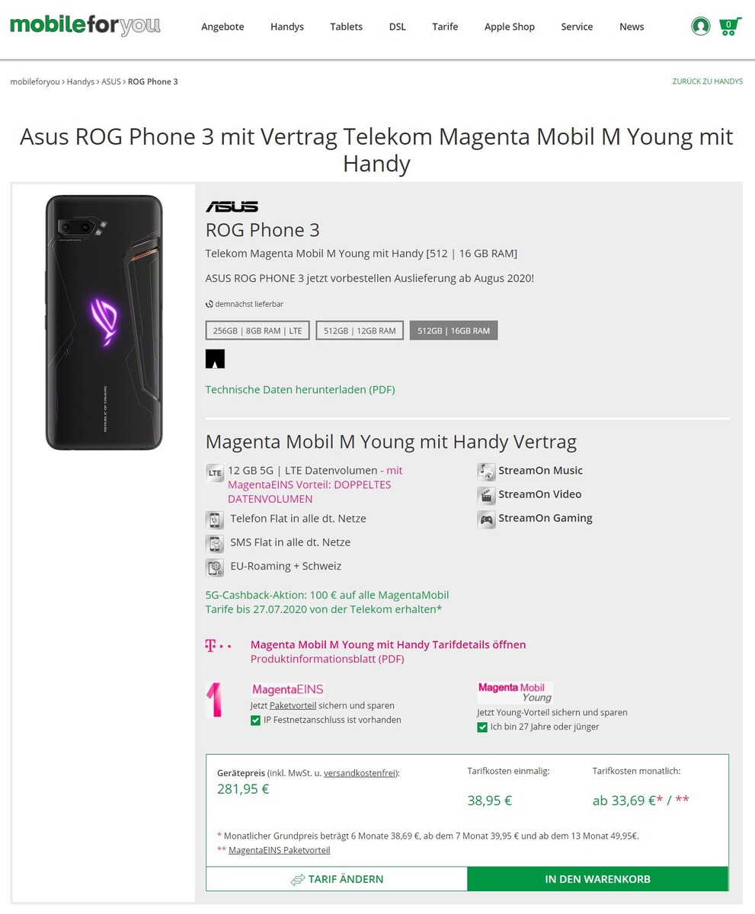The image size is (755, 914).
Task: Click the LTE data volume icon
Action: click(215, 473)
